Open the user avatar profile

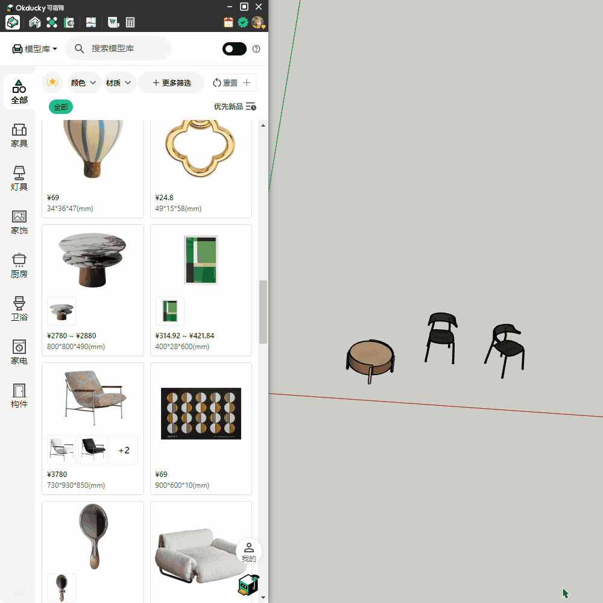coord(258,23)
